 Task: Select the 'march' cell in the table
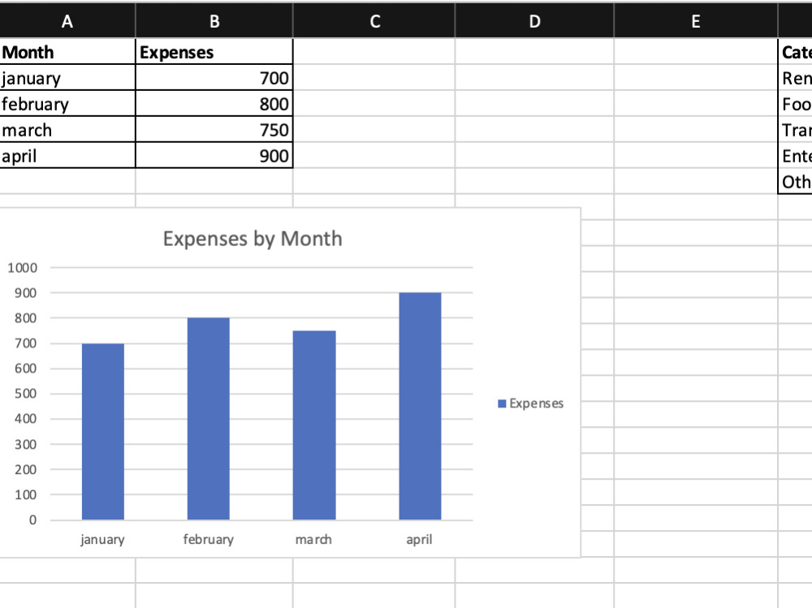coord(67,129)
